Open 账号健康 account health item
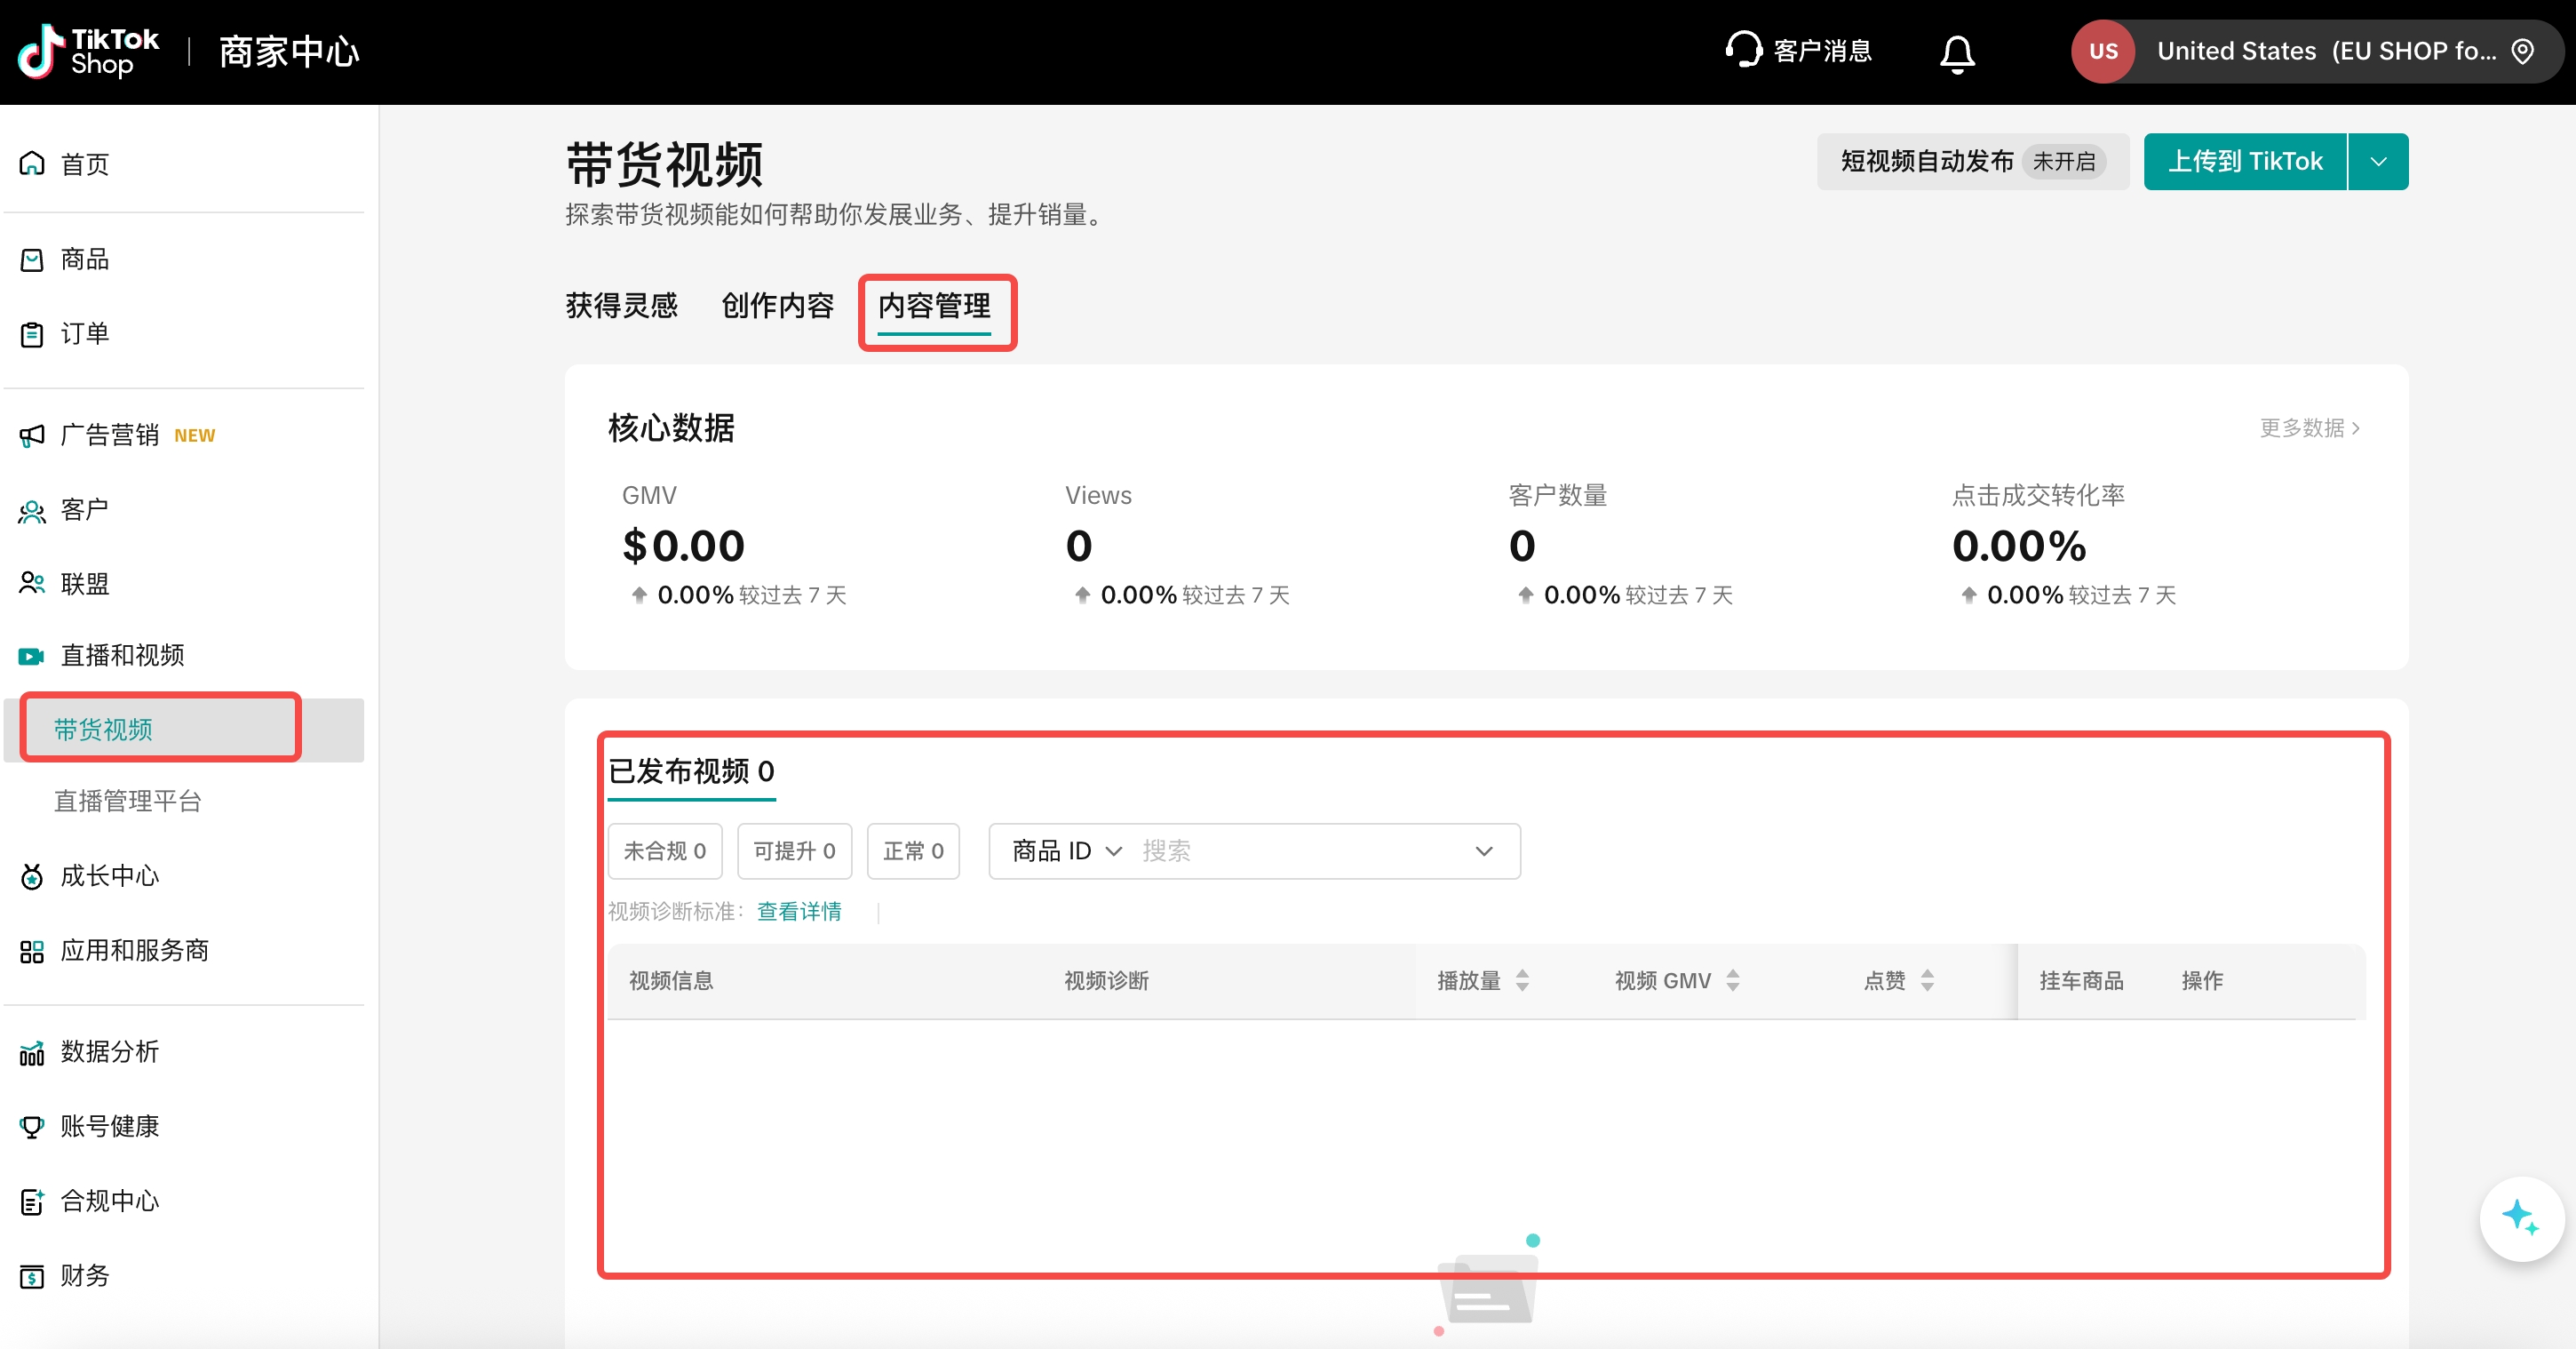 coord(109,1126)
